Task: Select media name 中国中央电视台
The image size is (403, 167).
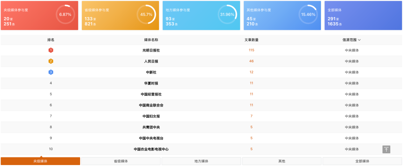Action: 151,138
